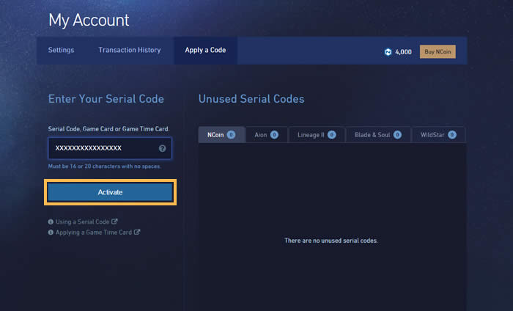Click external-link icon after Applying a Game Time Card
Image resolution: width=513 pixels, height=311 pixels.
(x=137, y=232)
